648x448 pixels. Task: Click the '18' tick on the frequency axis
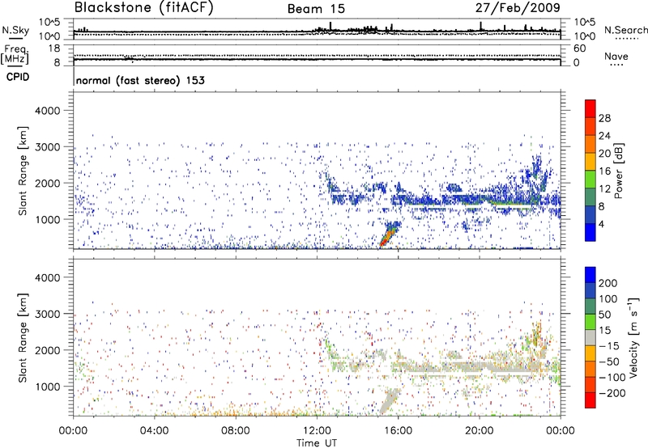point(54,49)
